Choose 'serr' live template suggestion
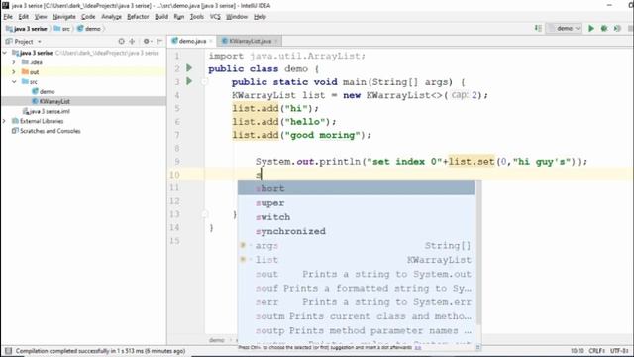Screen dimensions: 634x357 pos(356,301)
